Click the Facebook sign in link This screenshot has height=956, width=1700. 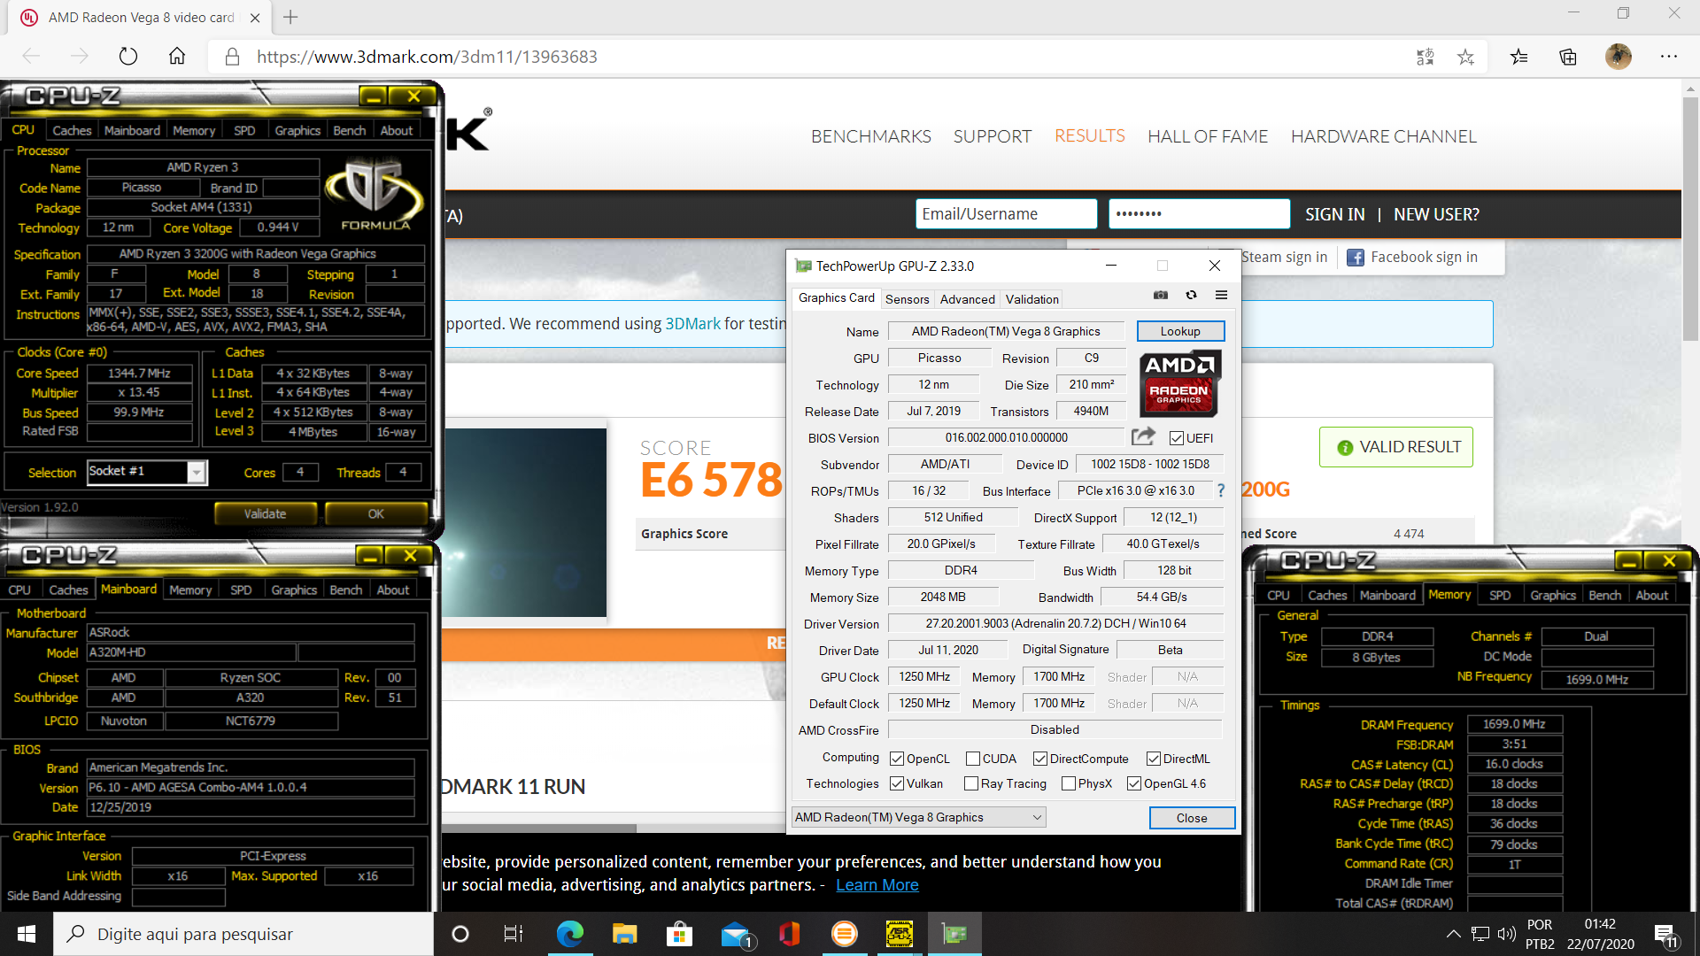click(1412, 257)
